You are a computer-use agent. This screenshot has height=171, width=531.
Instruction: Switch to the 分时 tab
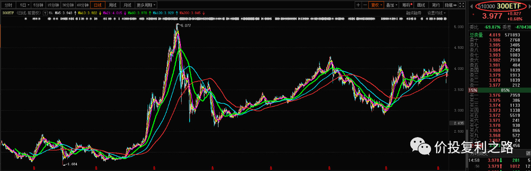(8, 5)
